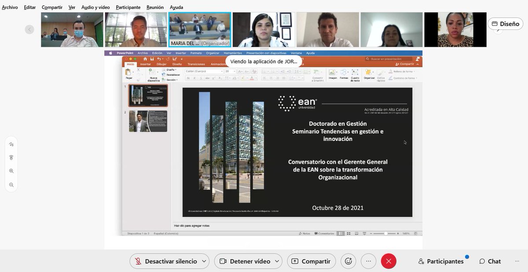Select slide 1 thumbnail in panel
This screenshot has width=528, height=272.
point(148,96)
